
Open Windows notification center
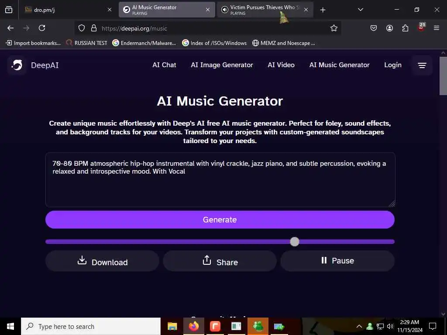click(x=433, y=326)
